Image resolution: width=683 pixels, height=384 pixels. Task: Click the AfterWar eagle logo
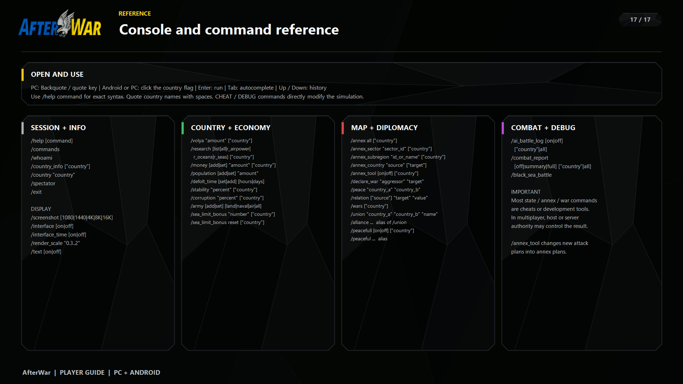click(x=60, y=24)
